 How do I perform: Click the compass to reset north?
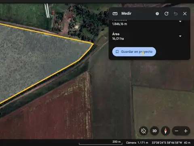click(166, 131)
